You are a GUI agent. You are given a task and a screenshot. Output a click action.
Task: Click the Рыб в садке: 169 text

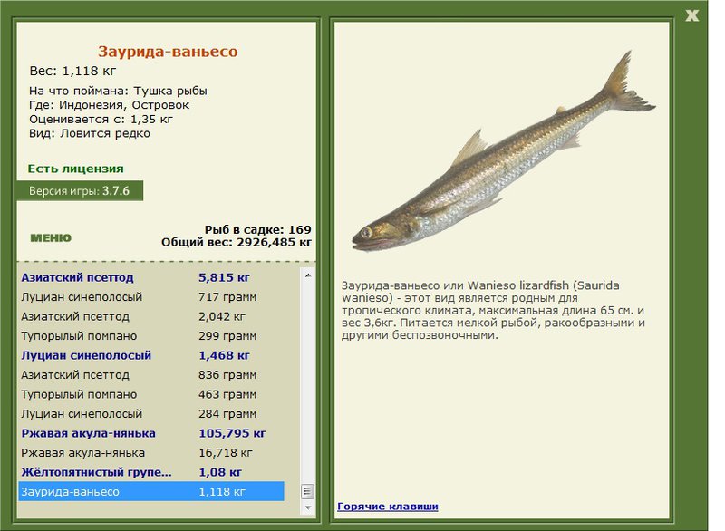(258, 229)
